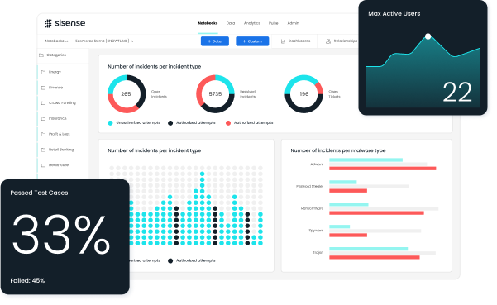Toggle the Unauthorized attempts cyan legend dot

tap(110, 123)
